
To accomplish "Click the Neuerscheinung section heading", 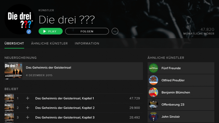I will coord(21,58).
